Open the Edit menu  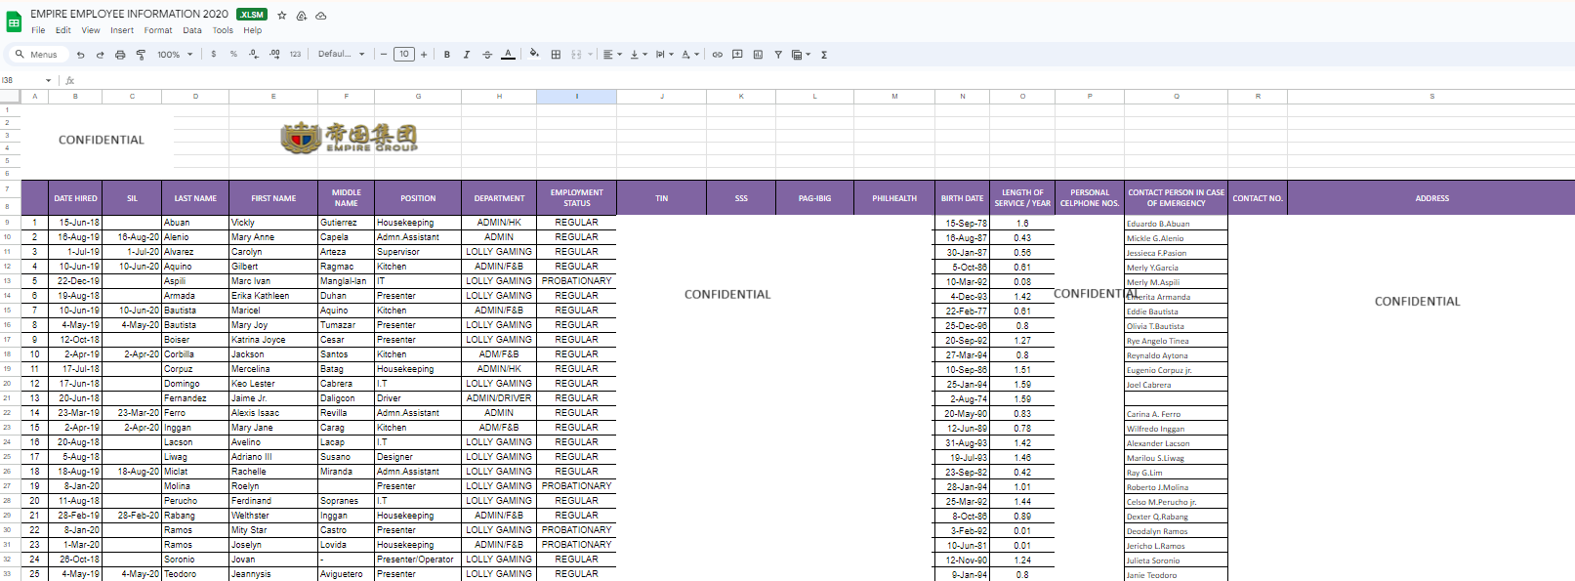pos(63,30)
